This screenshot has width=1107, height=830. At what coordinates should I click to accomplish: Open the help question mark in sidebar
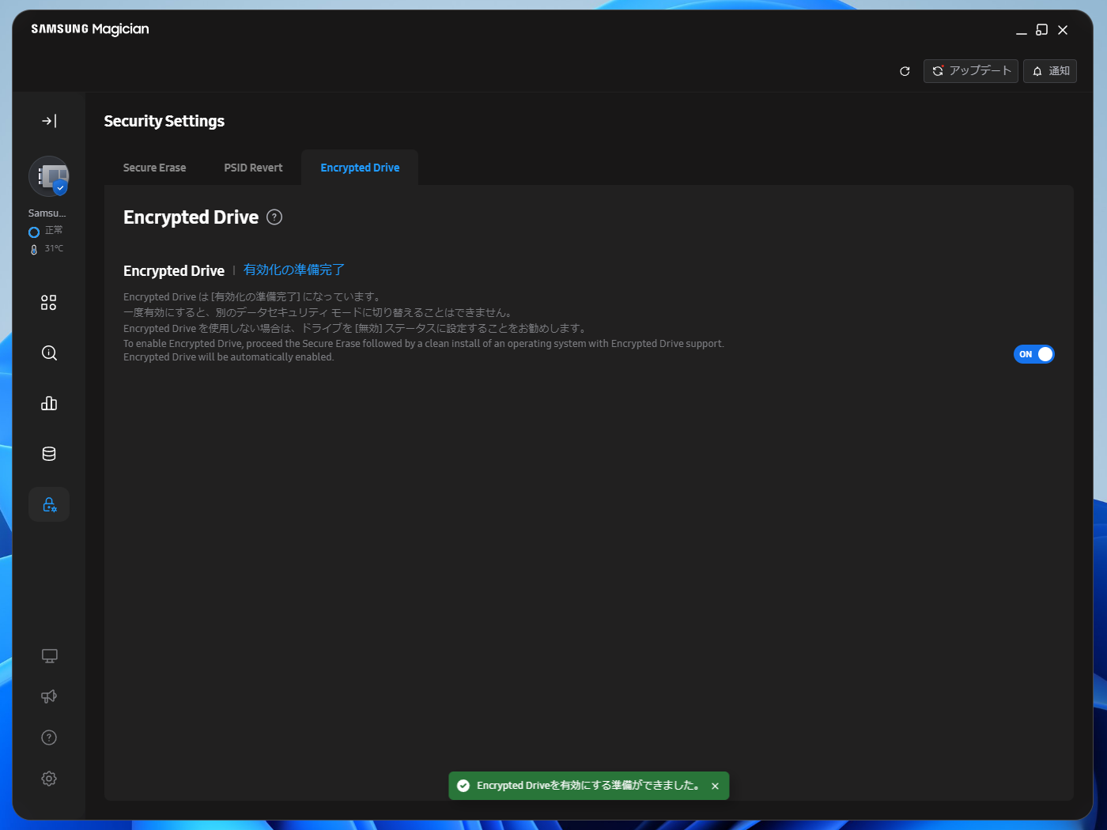[49, 738]
